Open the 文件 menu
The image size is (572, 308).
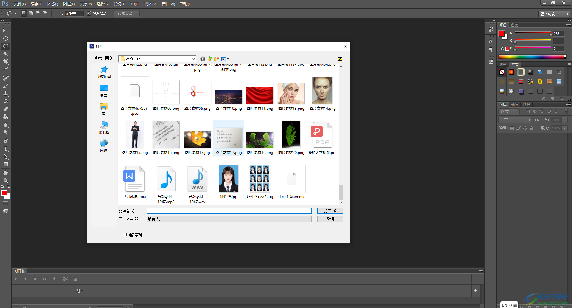(20, 4)
